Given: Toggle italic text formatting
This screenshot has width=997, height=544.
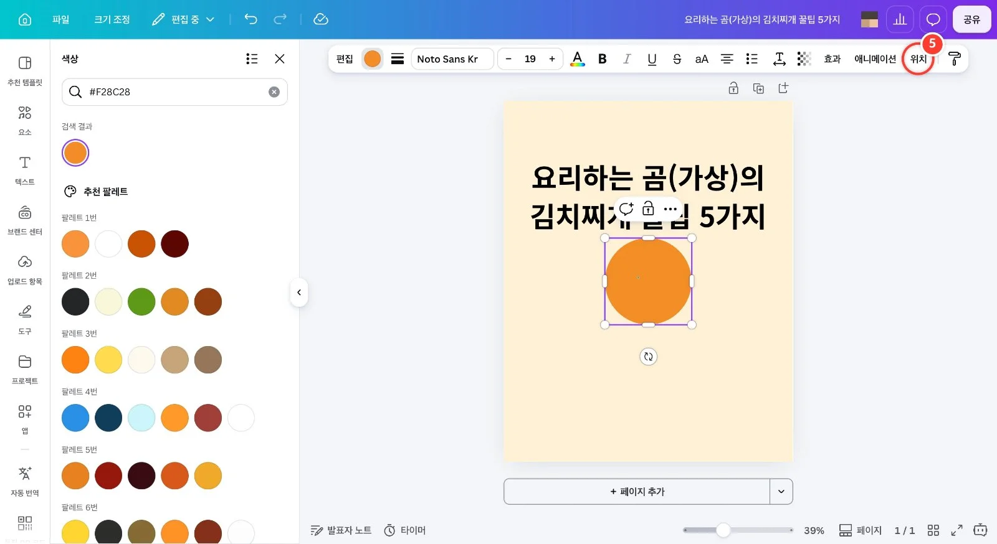Looking at the screenshot, I should pyautogui.click(x=627, y=59).
